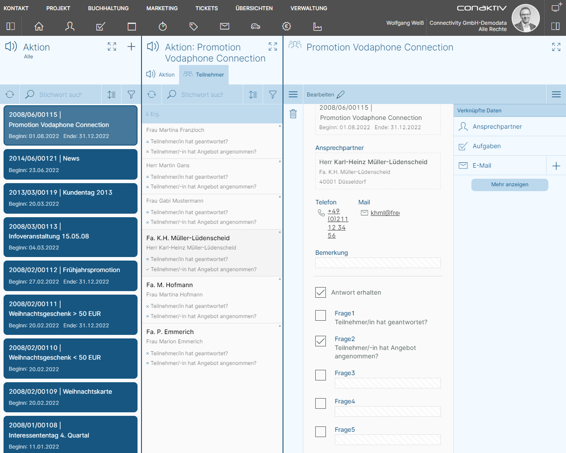
Task: Open the VERWALTUNG menu
Action: coord(309,8)
